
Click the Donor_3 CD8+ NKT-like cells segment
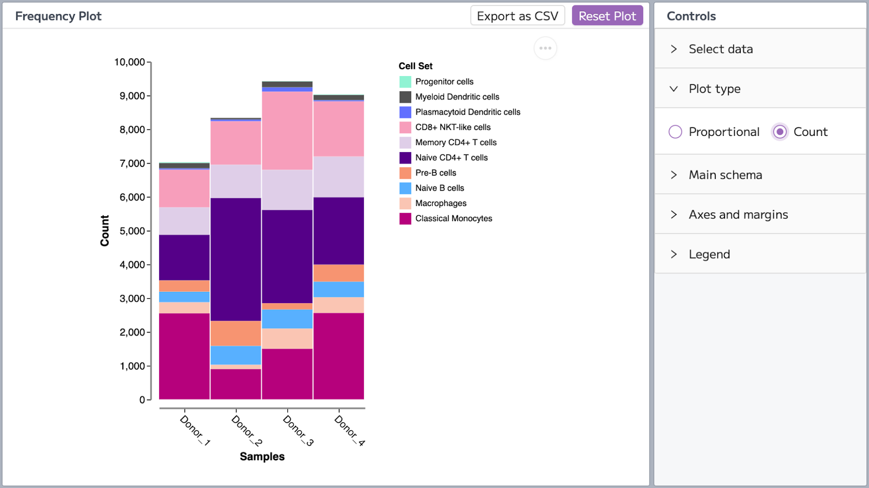(287, 130)
